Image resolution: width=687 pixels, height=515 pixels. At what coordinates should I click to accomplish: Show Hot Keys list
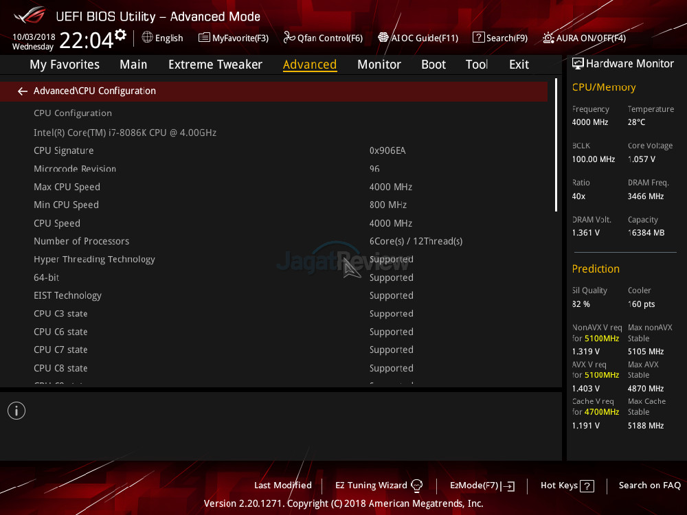(x=559, y=485)
